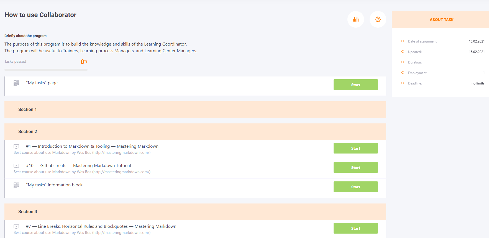This screenshot has width=489, height=238.
Task: Collapse the Section 1 header
Action: (x=195, y=110)
